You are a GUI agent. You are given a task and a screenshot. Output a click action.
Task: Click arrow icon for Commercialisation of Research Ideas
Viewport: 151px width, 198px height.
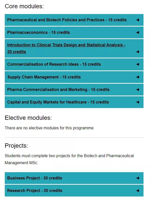[x=138, y=64]
